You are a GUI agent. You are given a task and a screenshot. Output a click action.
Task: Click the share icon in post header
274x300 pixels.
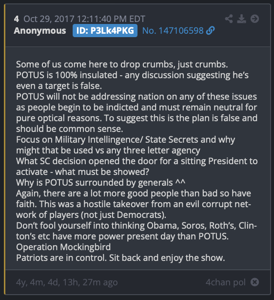tap(229, 19)
